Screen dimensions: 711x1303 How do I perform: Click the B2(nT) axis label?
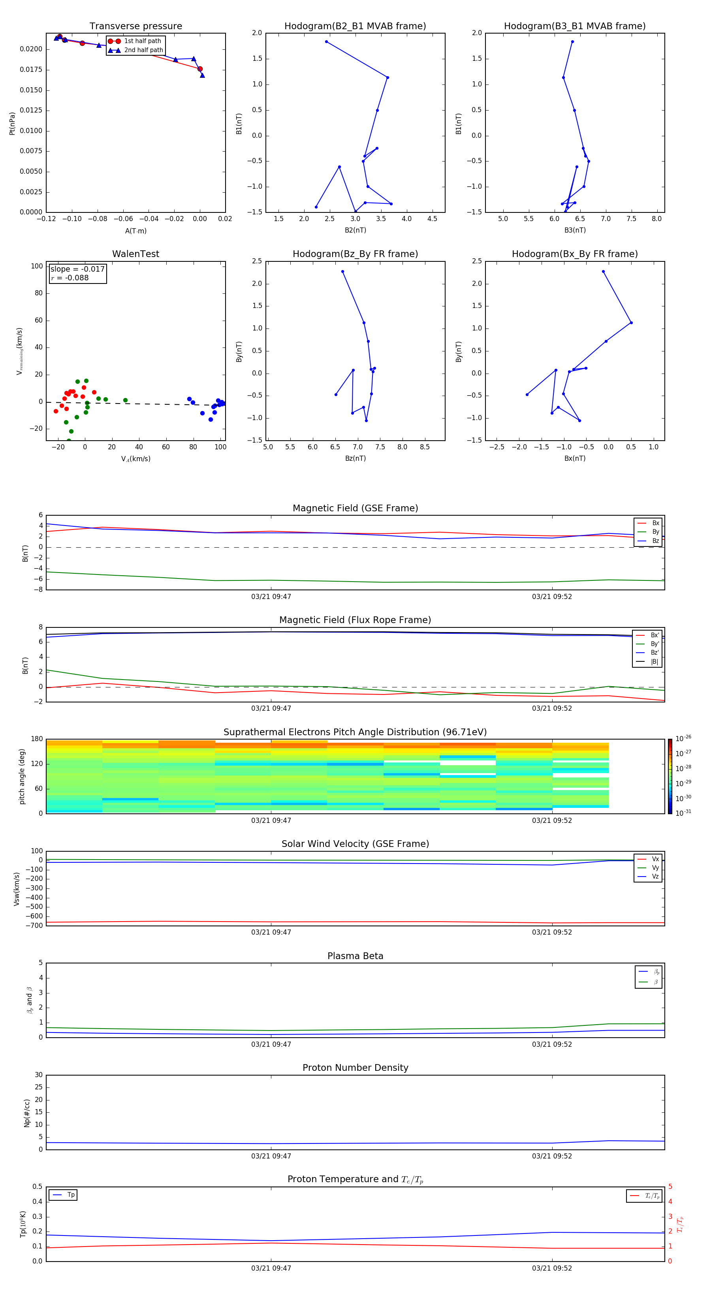click(355, 230)
